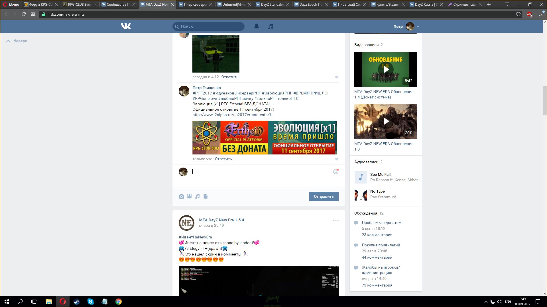Go back with browser back arrow
Screen dimensions: 547x307
point(5,14)
